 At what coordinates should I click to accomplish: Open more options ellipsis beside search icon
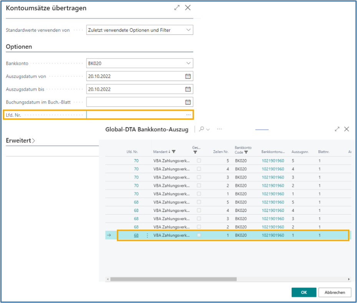point(219,129)
